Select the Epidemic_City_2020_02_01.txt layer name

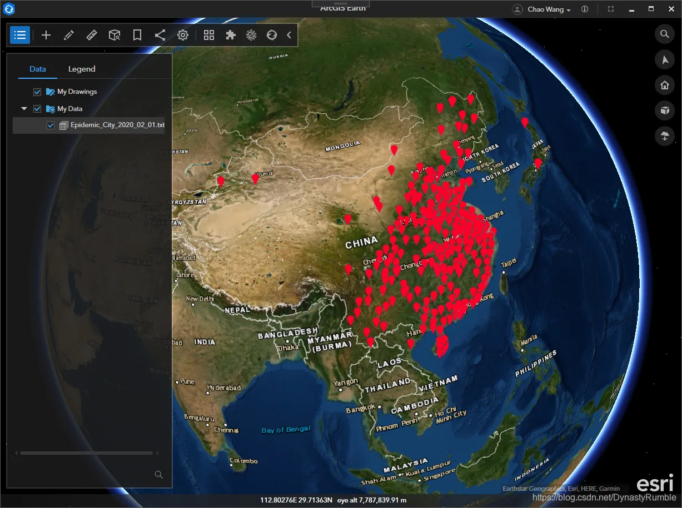118,125
